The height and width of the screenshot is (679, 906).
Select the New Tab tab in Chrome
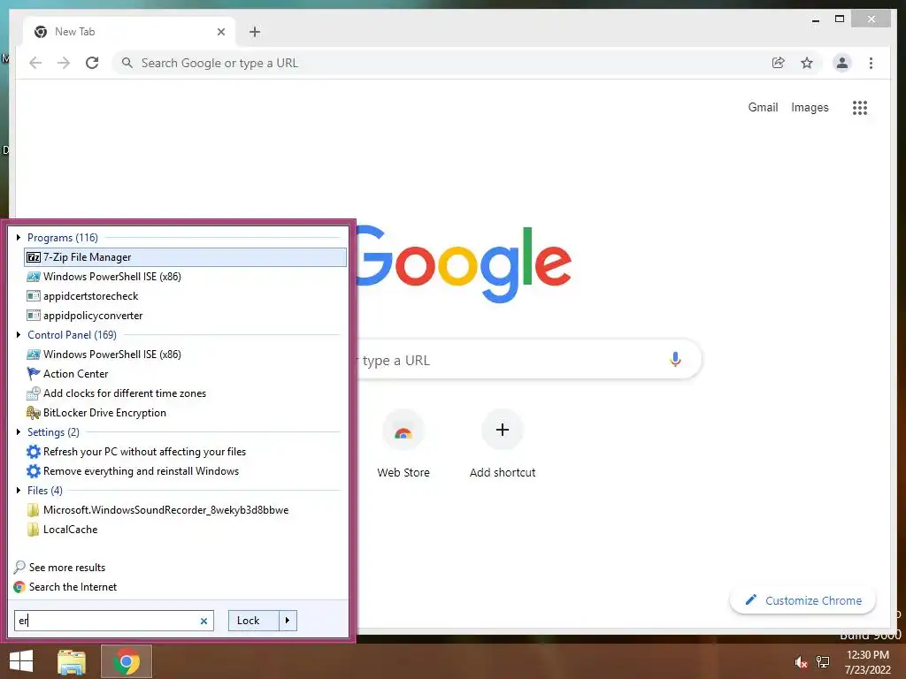coord(129,32)
